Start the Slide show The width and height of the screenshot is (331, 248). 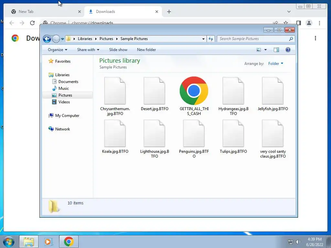(118, 50)
